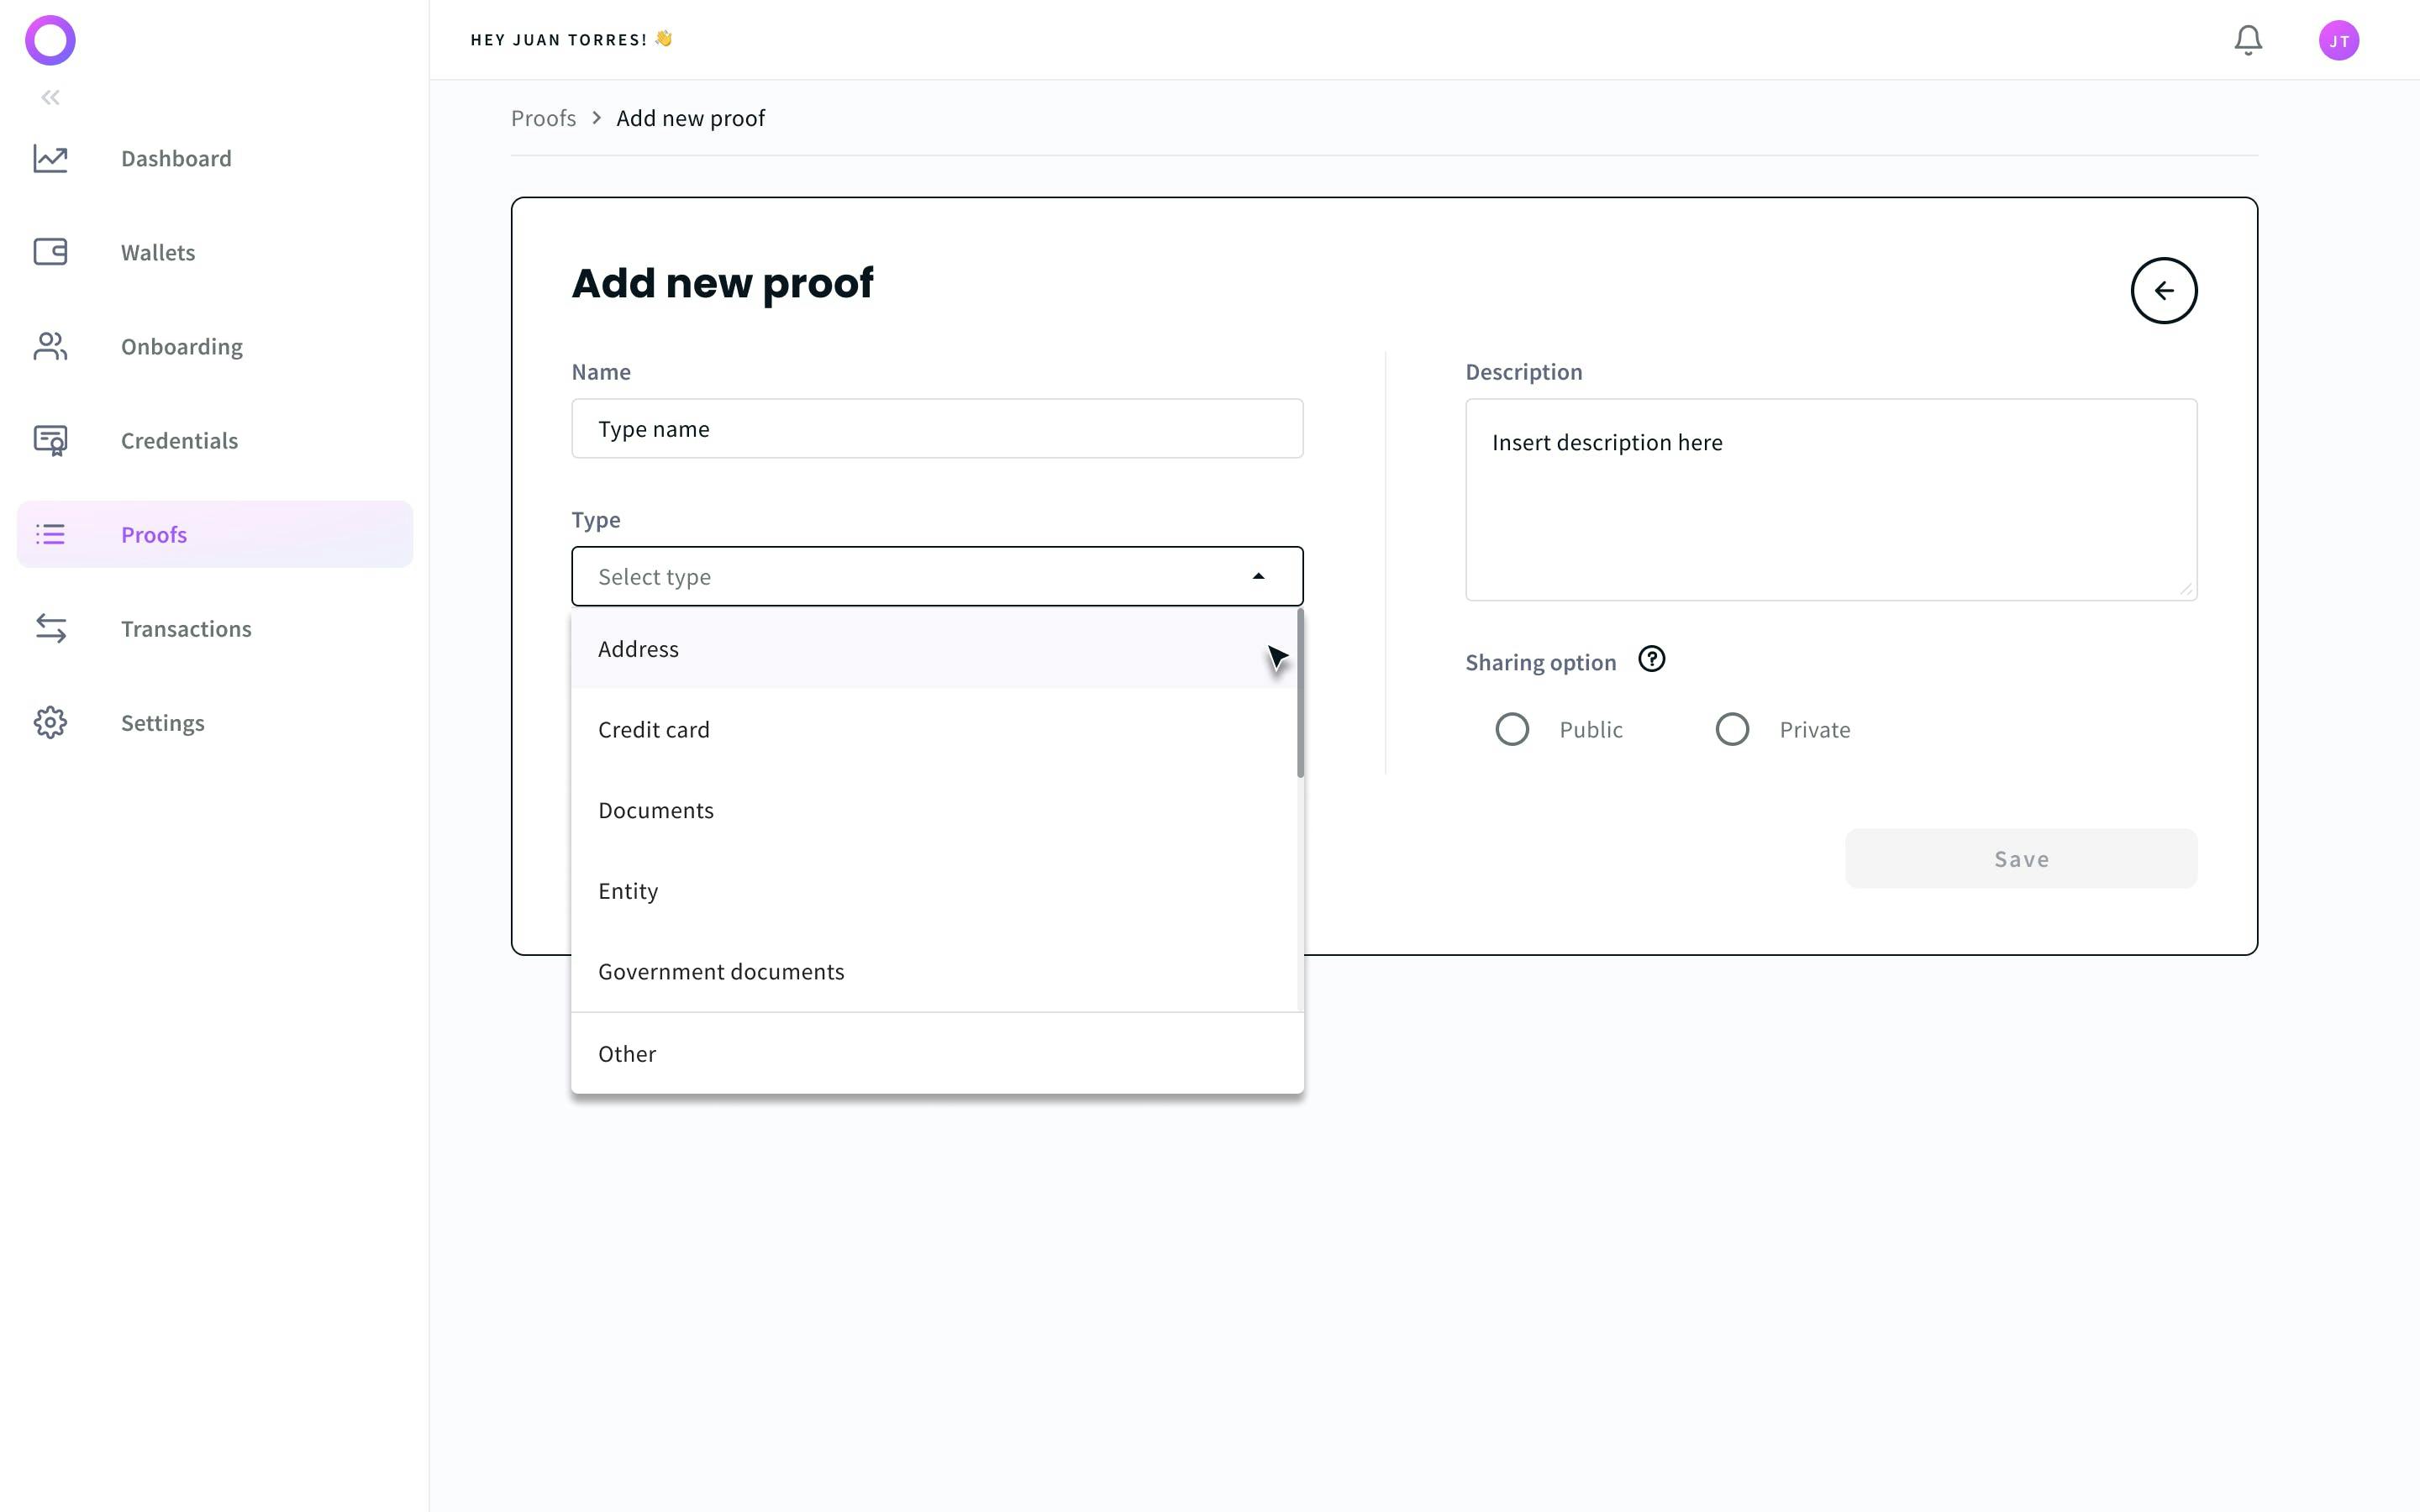2420x1512 pixels.
Task: Click Proofs breadcrumb link
Action: (543, 118)
